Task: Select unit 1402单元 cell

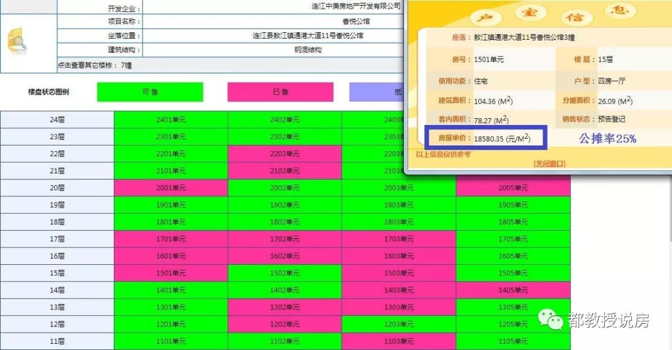Action: (x=284, y=290)
